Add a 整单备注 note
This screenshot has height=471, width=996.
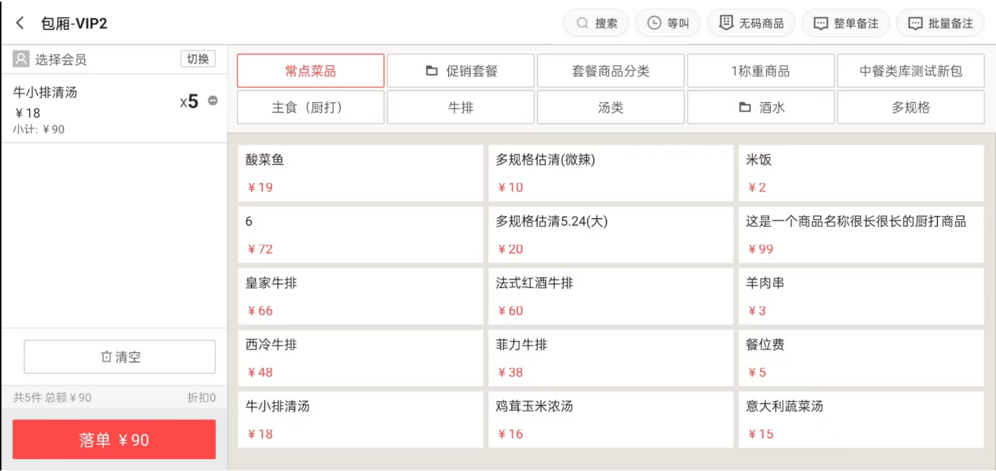click(845, 24)
